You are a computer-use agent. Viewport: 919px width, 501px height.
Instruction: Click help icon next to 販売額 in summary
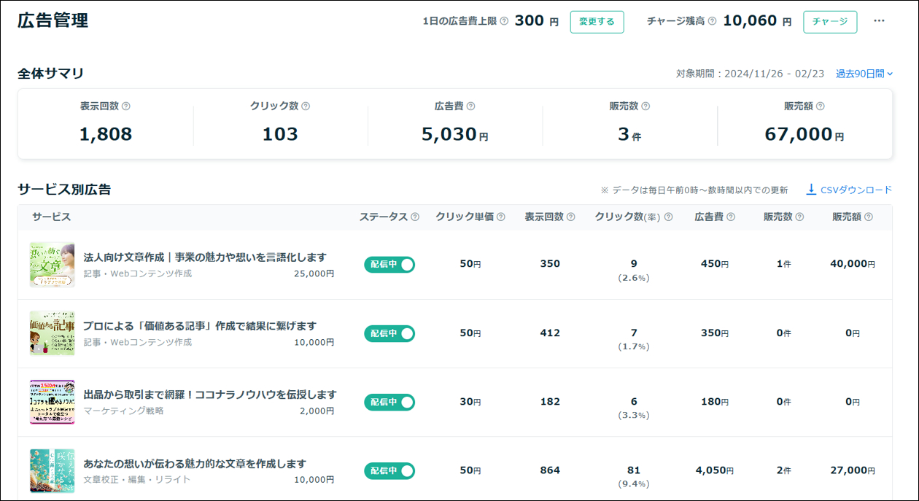tap(820, 106)
